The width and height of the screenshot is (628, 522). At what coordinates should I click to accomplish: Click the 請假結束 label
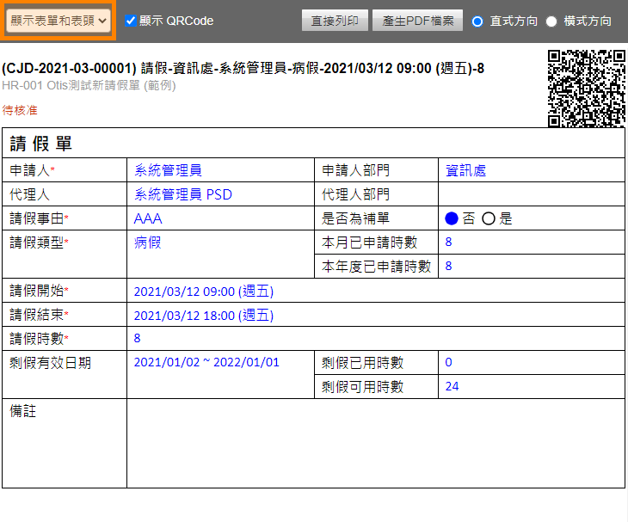click(37, 315)
